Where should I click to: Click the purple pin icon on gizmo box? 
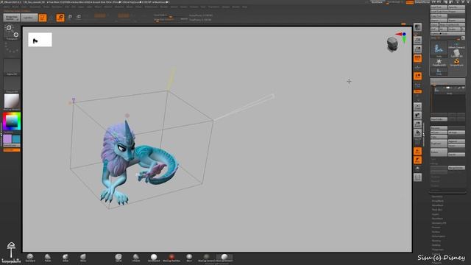click(x=74, y=100)
